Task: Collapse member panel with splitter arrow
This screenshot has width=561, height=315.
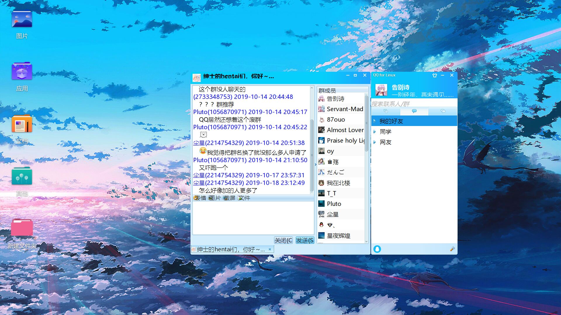Action: point(316,165)
